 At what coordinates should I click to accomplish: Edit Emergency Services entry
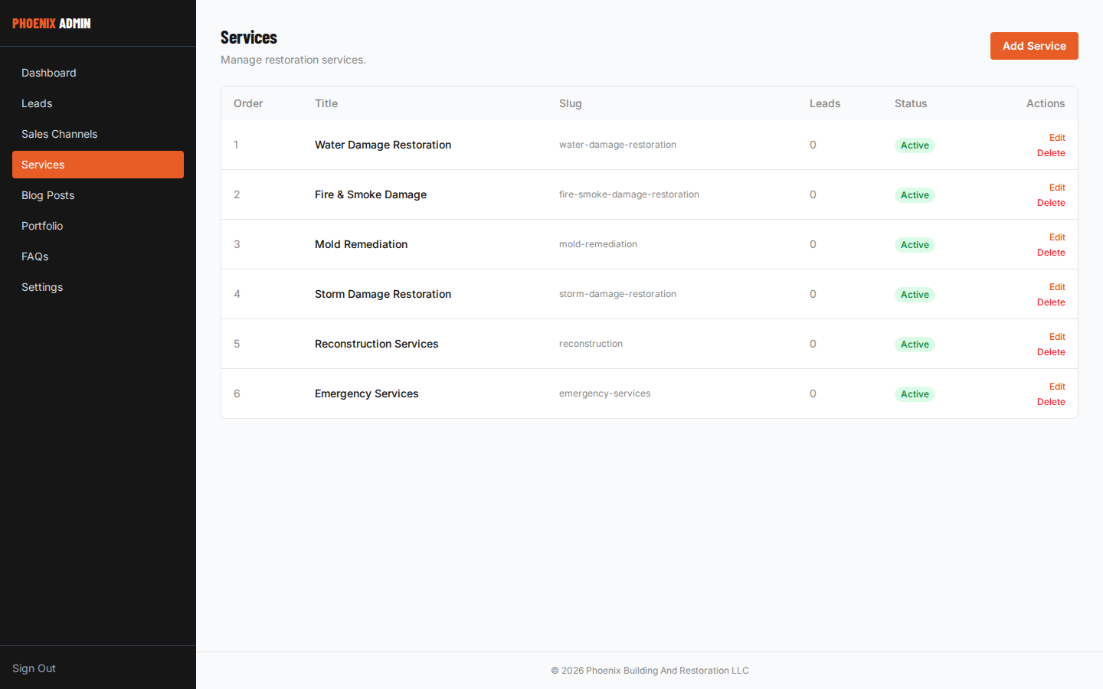[x=1057, y=387]
